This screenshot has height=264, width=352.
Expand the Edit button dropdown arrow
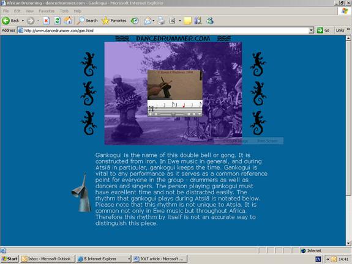tap(180, 21)
